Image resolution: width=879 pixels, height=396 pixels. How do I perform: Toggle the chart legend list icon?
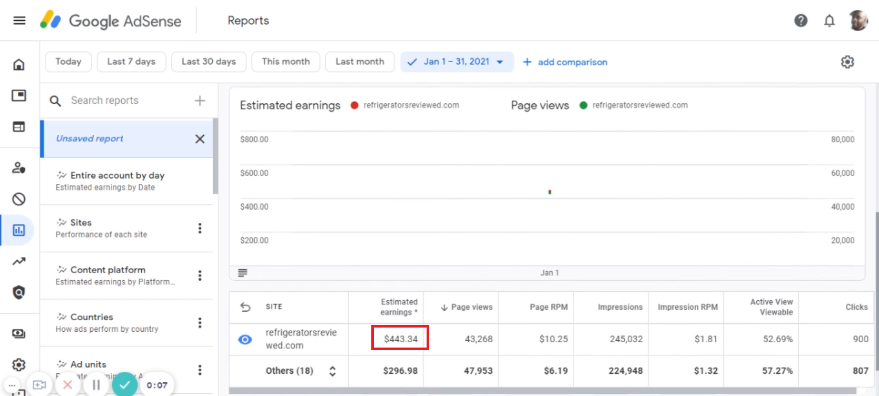tap(243, 273)
